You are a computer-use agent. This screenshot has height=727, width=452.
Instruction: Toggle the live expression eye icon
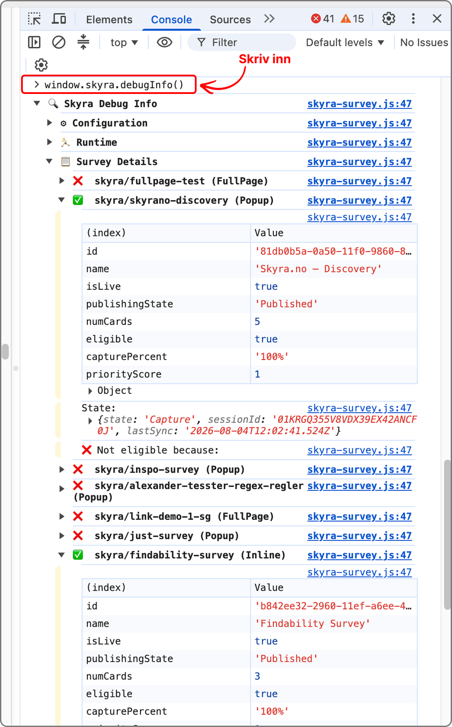coord(165,43)
